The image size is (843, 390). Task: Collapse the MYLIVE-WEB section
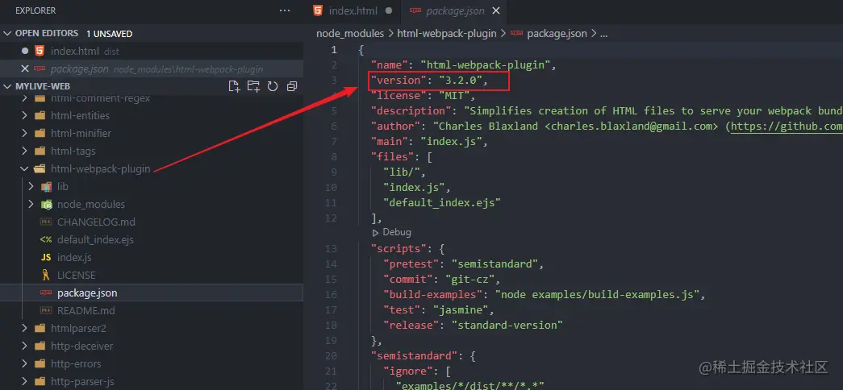[7, 86]
